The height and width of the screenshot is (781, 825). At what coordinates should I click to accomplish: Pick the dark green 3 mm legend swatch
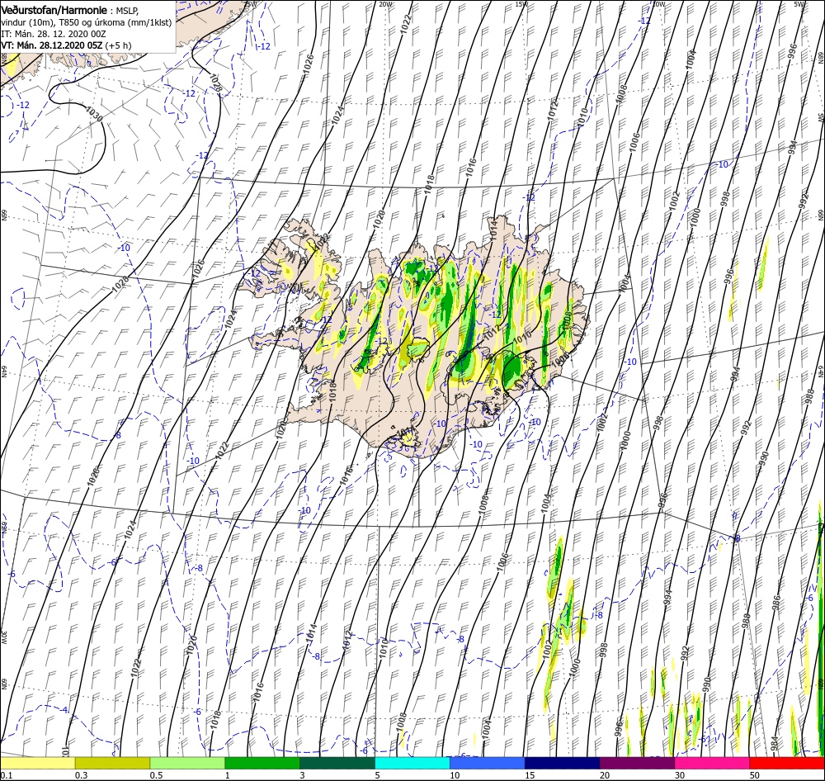337,763
